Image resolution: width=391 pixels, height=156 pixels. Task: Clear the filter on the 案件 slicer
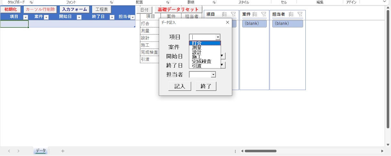(x=264, y=14)
